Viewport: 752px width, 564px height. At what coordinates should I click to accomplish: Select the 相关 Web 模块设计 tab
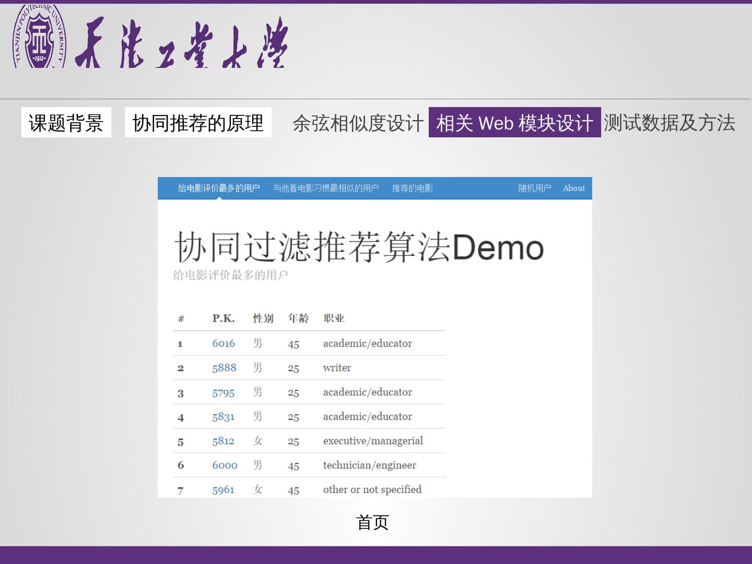point(514,123)
